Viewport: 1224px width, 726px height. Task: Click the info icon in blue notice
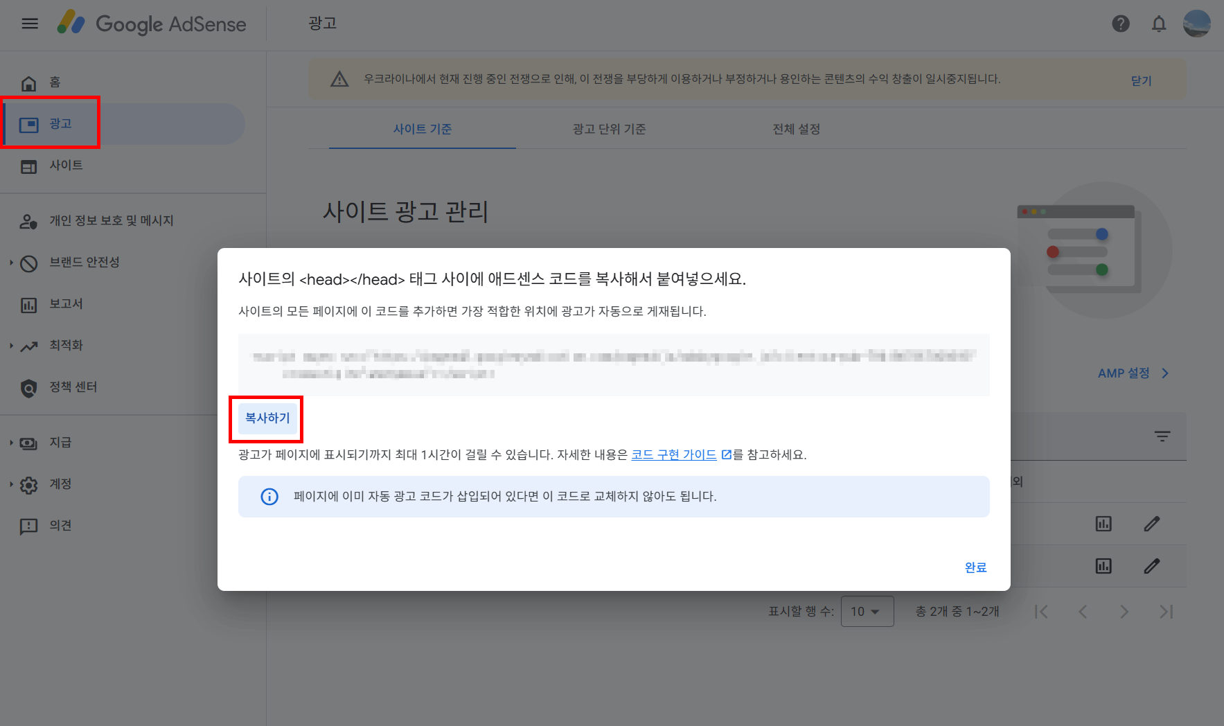[x=269, y=497]
